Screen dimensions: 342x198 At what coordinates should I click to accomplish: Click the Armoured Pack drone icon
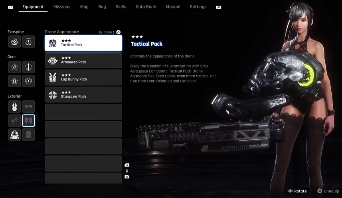point(53,60)
